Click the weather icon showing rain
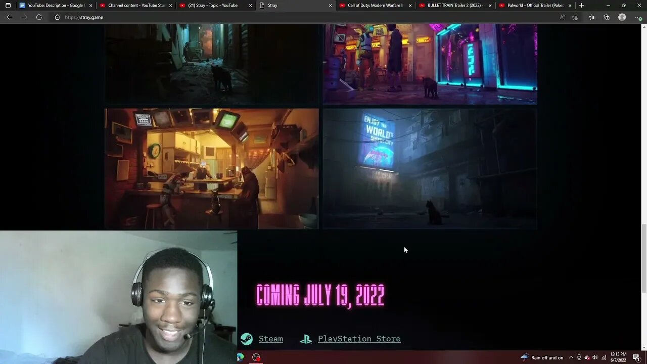The width and height of the screenshot is (647, 364). tap(525, 357)
